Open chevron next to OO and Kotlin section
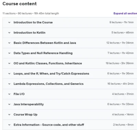Screen dimensions: 137x130 pos(9,63)
